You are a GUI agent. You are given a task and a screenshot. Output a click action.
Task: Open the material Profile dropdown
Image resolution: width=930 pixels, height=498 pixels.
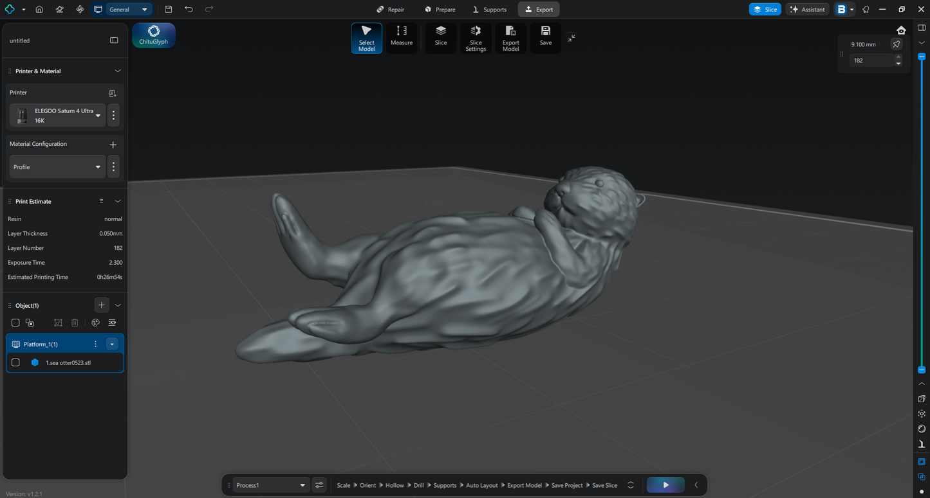tap(58, 167)
